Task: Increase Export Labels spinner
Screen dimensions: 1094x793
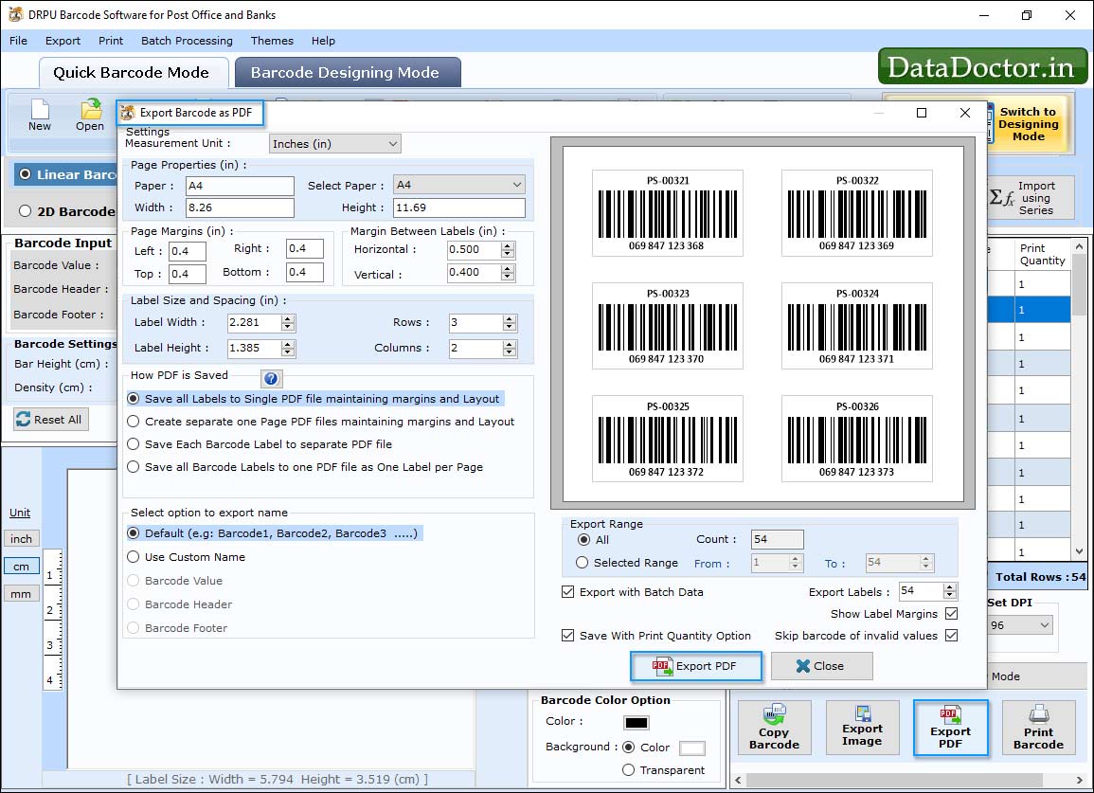Action: [x=950, y=587]
